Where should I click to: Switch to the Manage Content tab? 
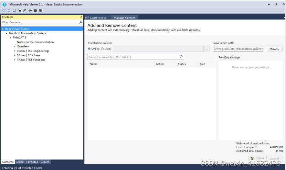tap(124, 18)
